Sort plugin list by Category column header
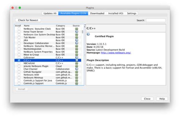The height and width of the screenshot is (117, 180). pos(60,26)
